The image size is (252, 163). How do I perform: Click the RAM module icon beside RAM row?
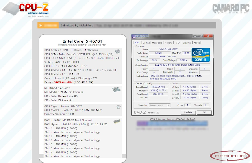[x=117, y=121]
